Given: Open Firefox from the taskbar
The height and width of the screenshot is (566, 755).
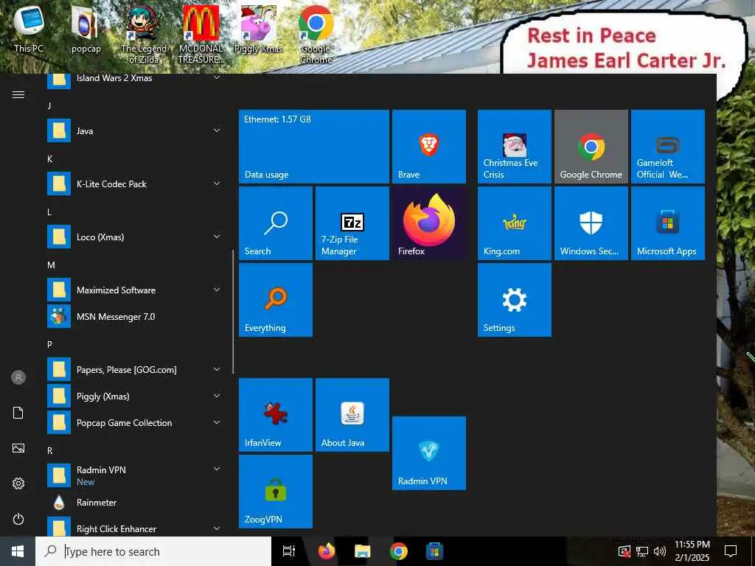Looking at the screenshot, I should point(327,551).
